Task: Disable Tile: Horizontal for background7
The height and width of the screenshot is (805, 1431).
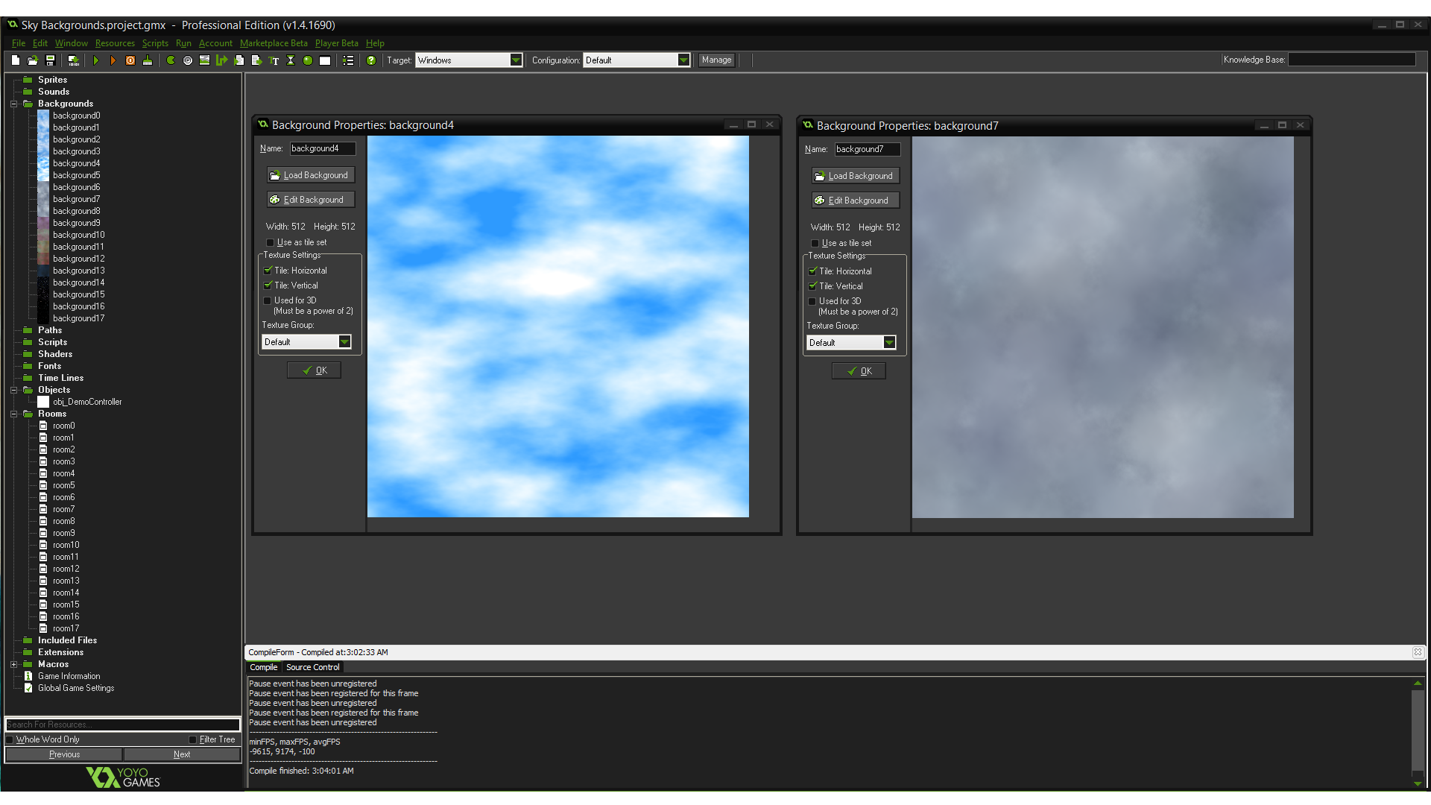Action: (812, 271)
